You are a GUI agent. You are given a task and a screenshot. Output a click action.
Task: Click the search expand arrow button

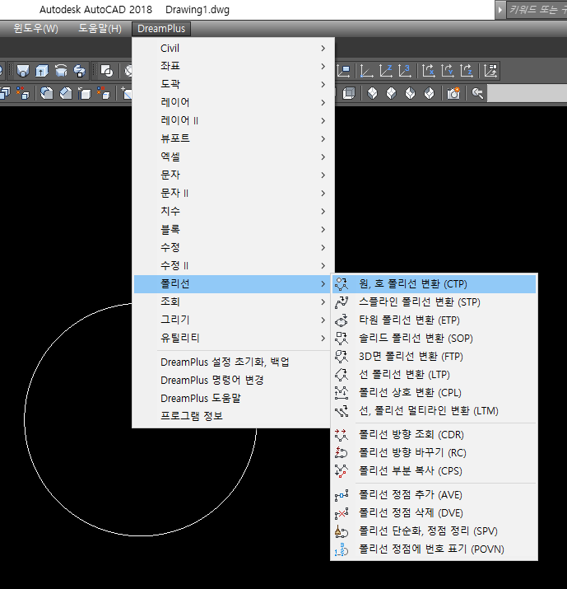500,10
